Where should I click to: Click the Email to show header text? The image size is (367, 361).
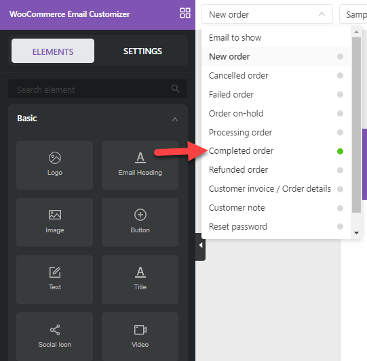pos(235,38)
